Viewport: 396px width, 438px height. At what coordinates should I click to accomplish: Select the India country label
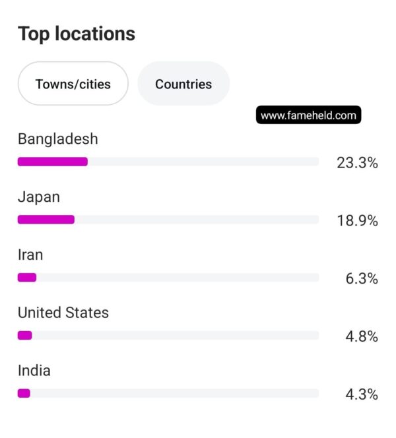[x=34, y=371]
